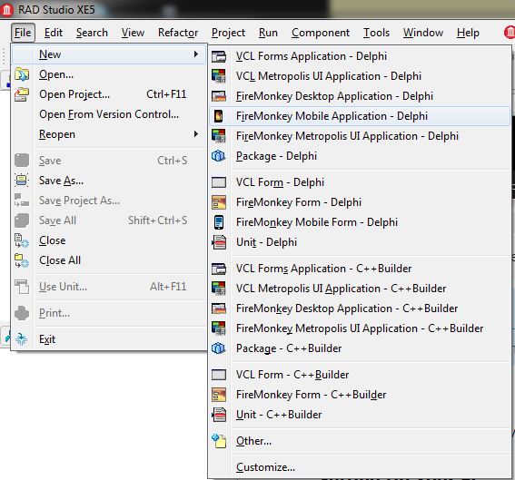Screen dimensions: 515x480
Task: Click the FireMonkey Mobile Form - Delphi icon
Action: point(219,222)
